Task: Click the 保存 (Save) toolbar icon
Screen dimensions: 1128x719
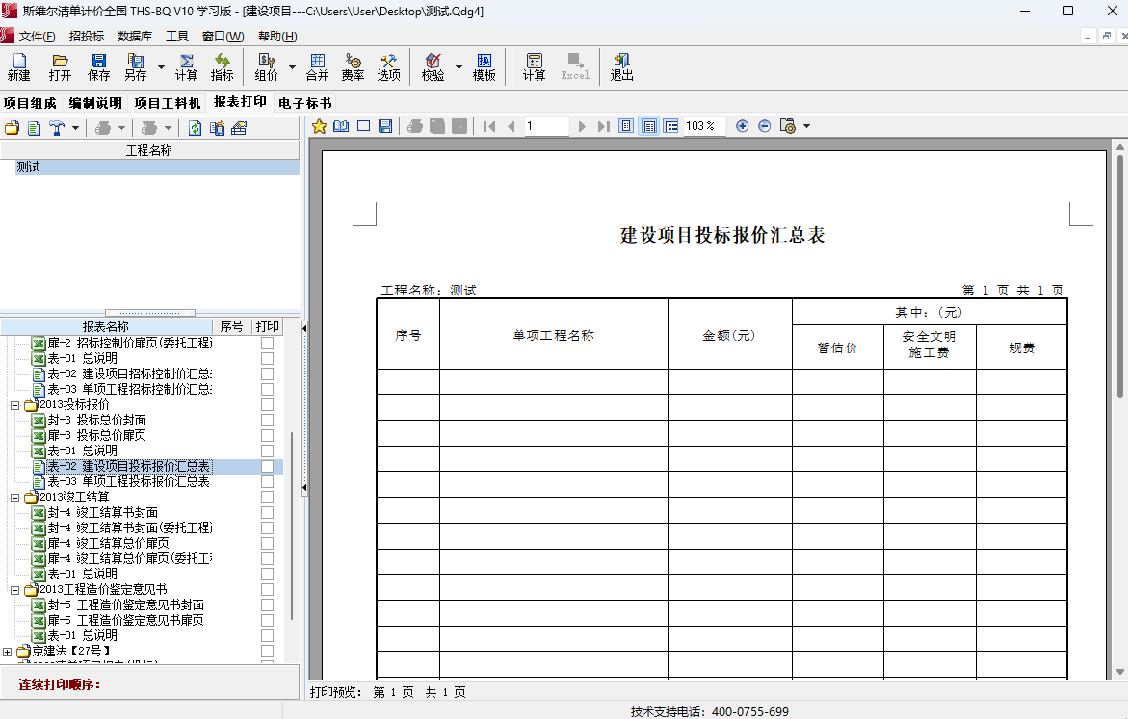Action: pos(98,66)
